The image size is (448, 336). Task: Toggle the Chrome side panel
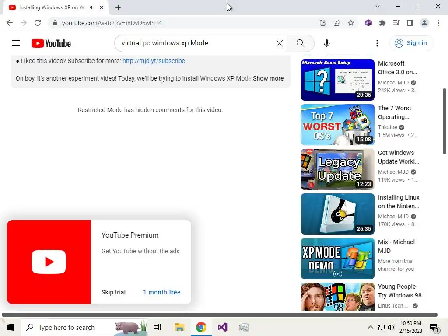[x=410, y=23]
